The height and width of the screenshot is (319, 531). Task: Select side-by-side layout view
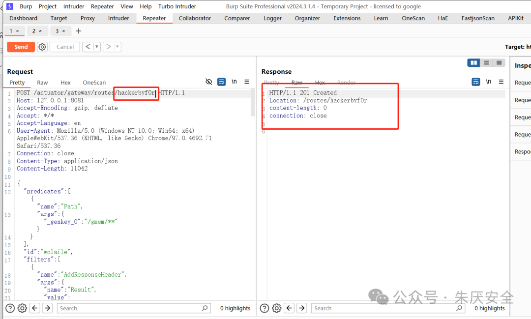click(x=474, y=62)
